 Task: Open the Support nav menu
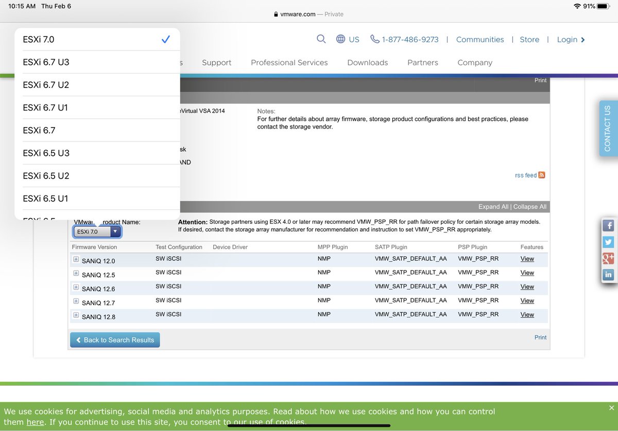[x=216, y=63]
